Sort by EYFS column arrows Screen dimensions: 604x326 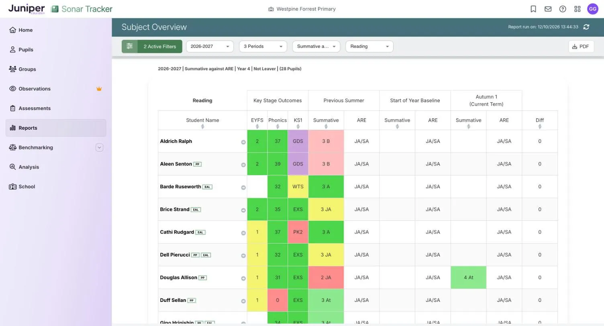(257, 126)
